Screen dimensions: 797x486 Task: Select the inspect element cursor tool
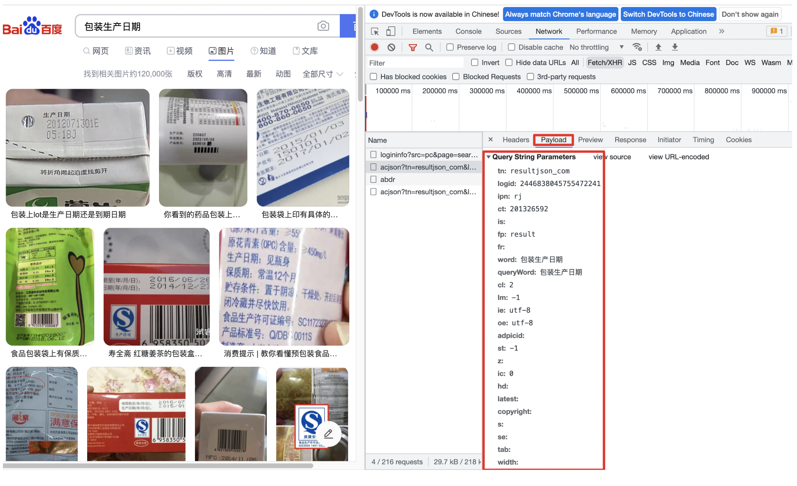(x=375, y=31)
